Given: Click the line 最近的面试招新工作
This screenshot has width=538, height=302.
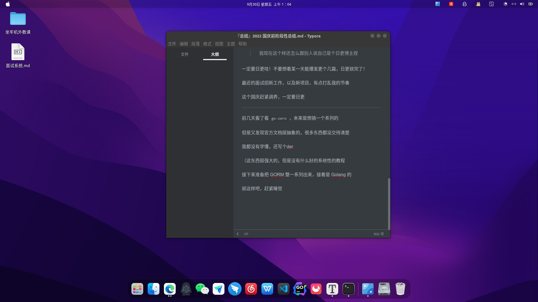Looking at the screenshot, I should [x=296, y=83].
